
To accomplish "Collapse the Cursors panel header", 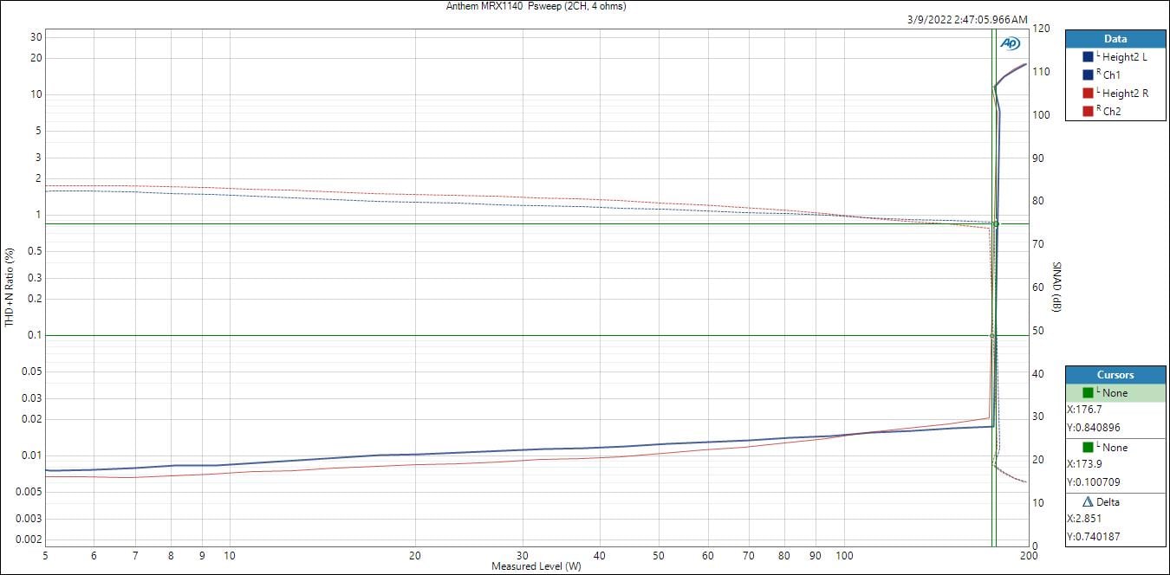I will coord(1115,375).
